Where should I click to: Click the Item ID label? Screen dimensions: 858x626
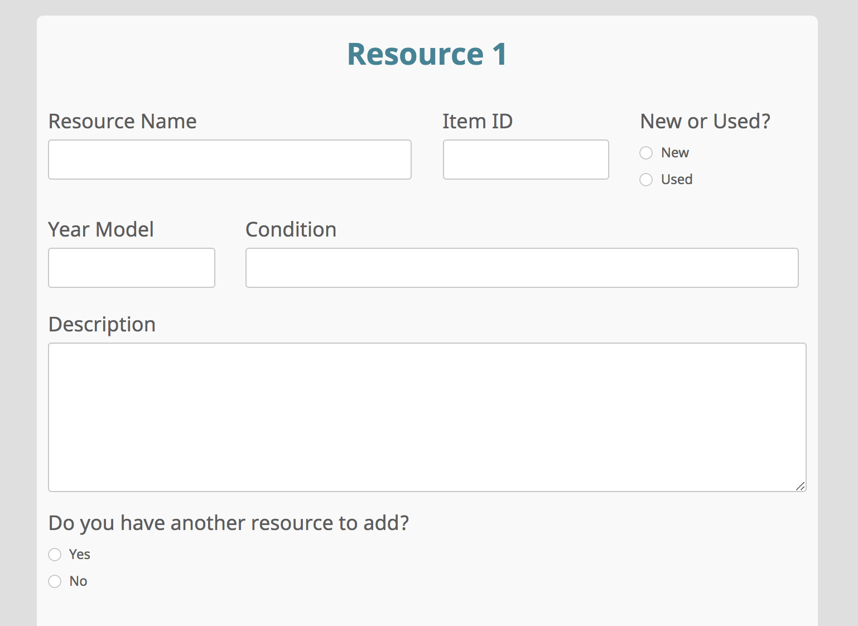(x=478, y=121)
